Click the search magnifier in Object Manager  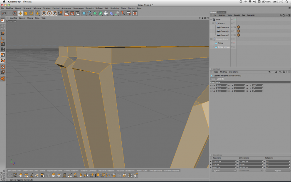(x=281, y=15)
